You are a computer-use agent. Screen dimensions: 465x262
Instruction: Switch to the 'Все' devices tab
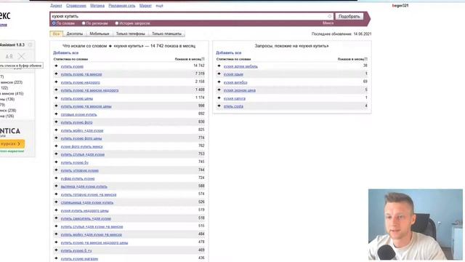(x=57, y=33)
